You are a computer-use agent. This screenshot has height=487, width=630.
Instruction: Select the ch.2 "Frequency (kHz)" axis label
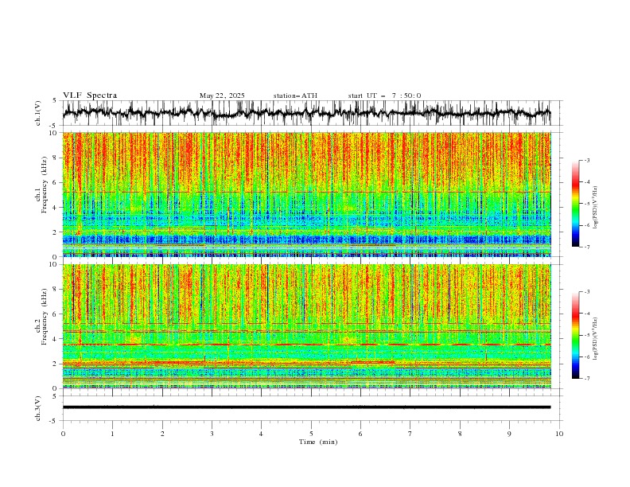(x=45, y=317)
